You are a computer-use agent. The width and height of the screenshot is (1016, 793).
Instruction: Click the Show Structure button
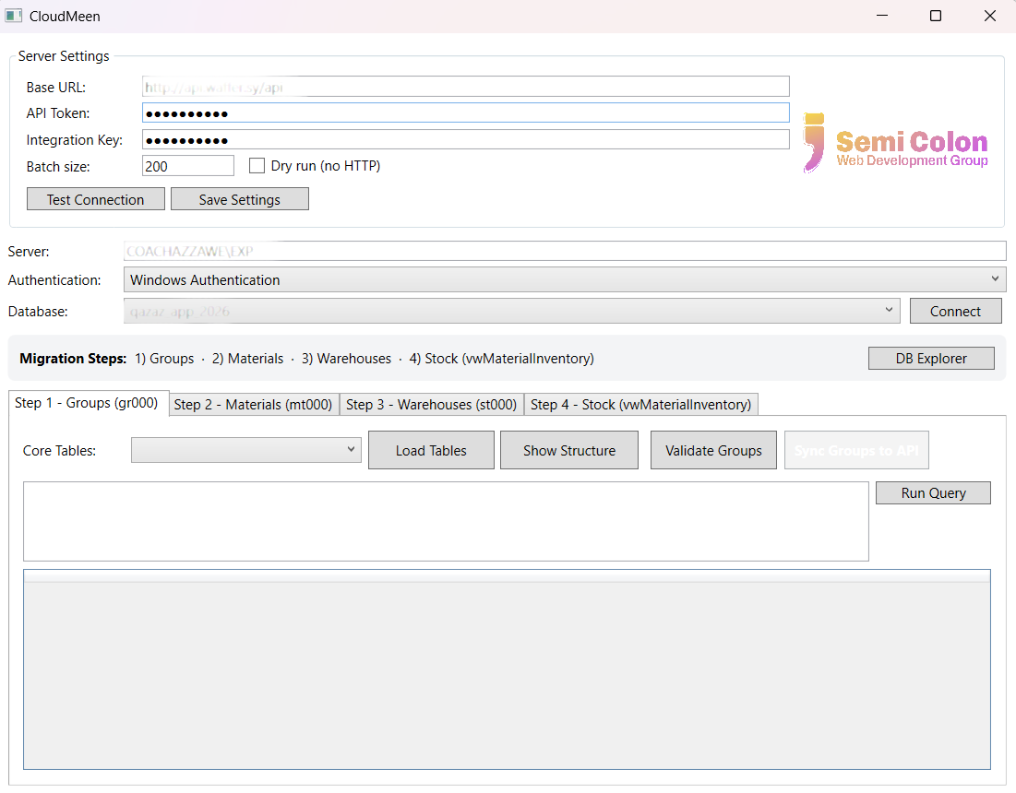(569, 451)
